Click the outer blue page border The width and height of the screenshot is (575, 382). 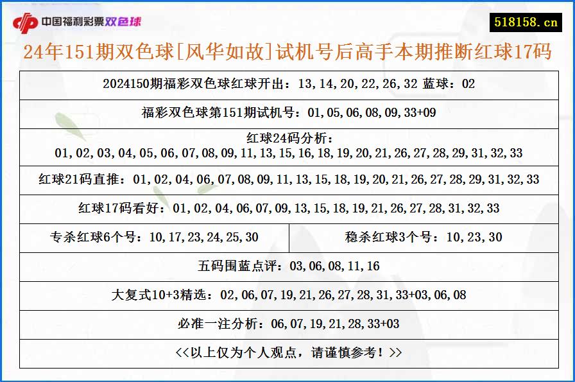pos(3,193)
